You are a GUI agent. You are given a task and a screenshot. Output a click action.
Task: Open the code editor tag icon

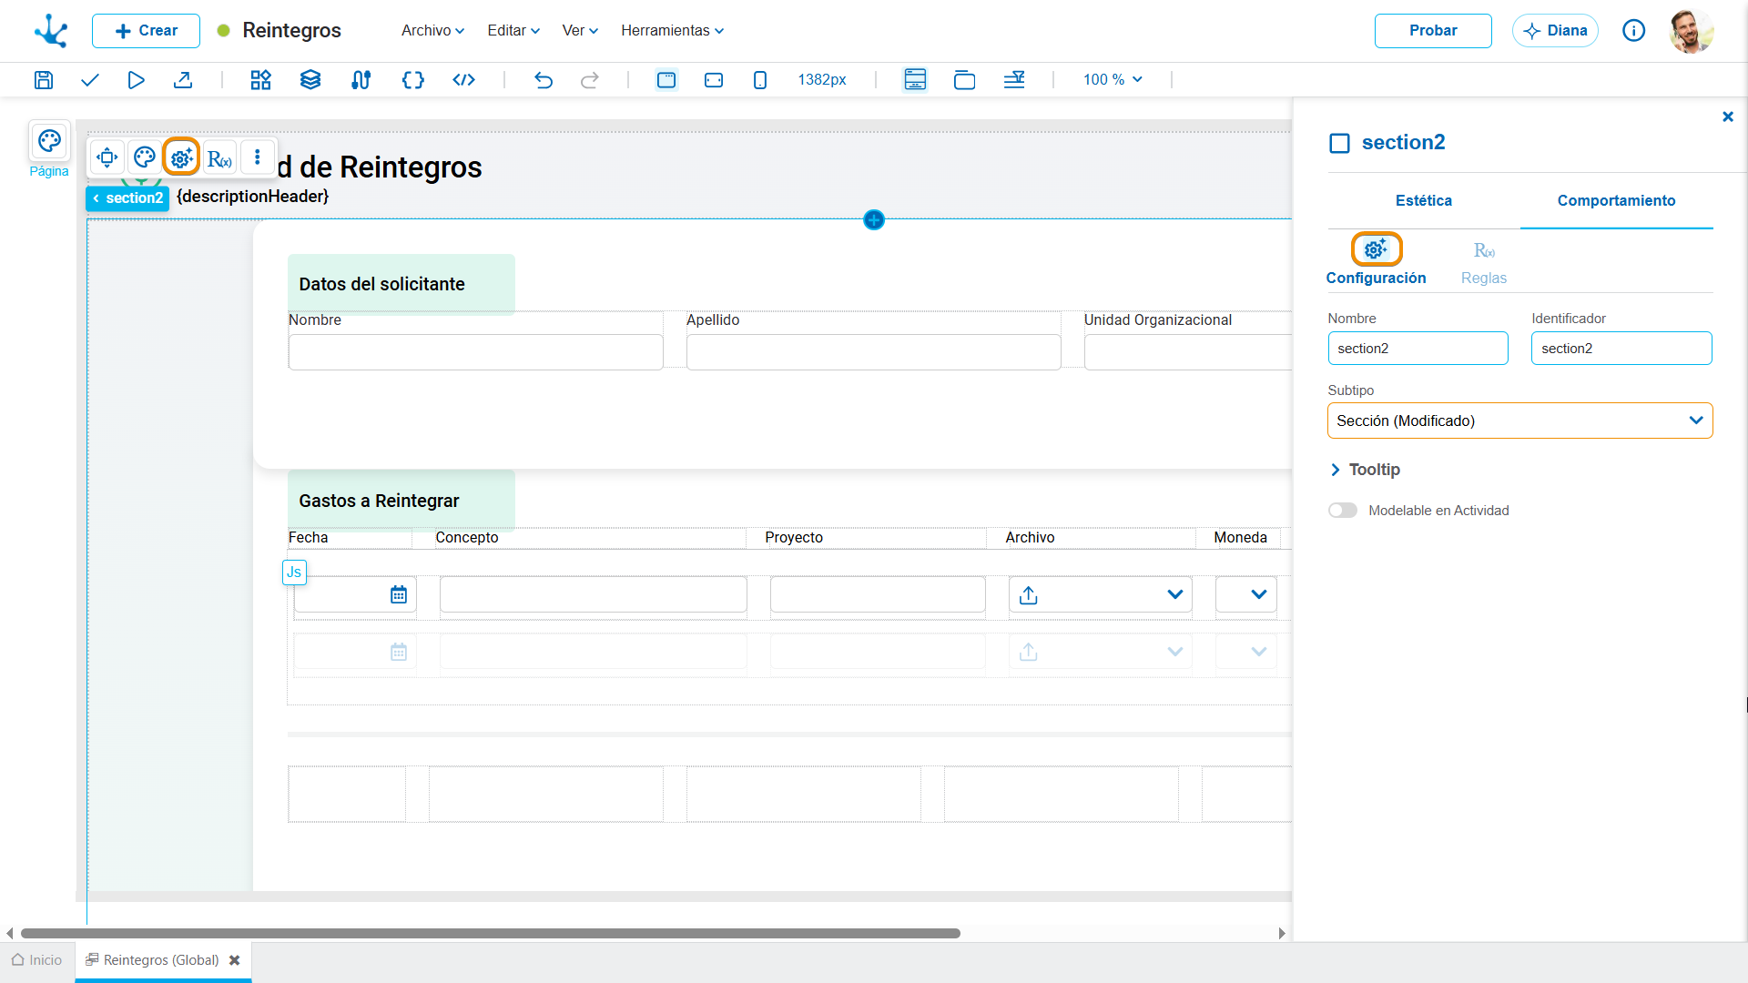(463, 80)
